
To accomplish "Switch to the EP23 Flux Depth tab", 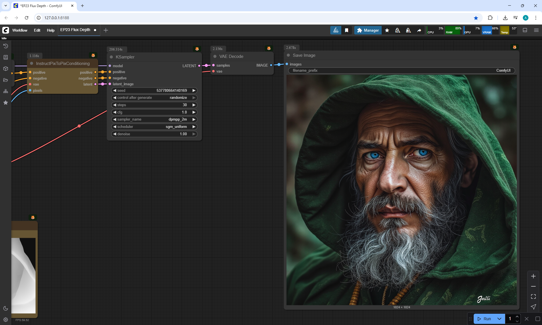I will point(75,30).
